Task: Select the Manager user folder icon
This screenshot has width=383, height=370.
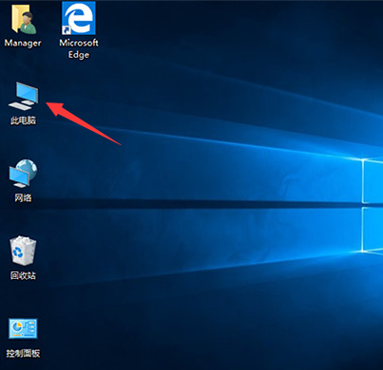Action: click(x=24, y=19)
